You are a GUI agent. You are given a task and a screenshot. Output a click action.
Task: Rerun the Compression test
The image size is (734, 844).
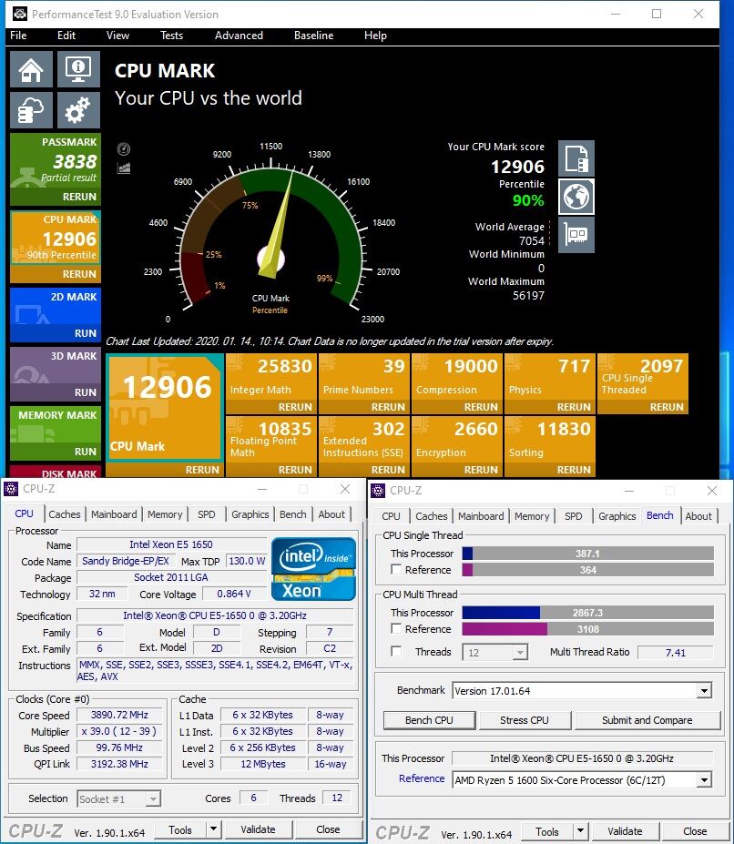click(x=481, y=407)
